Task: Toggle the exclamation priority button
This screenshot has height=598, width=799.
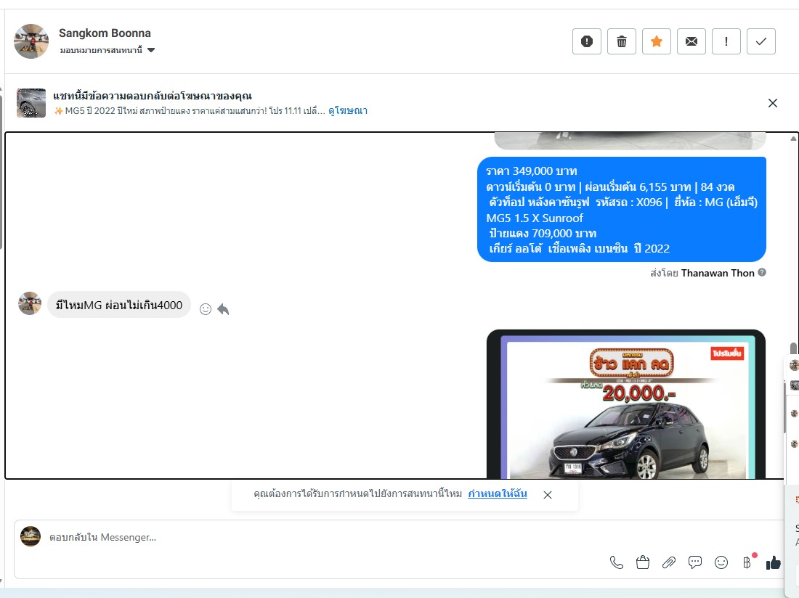Action: coord(726,41)
